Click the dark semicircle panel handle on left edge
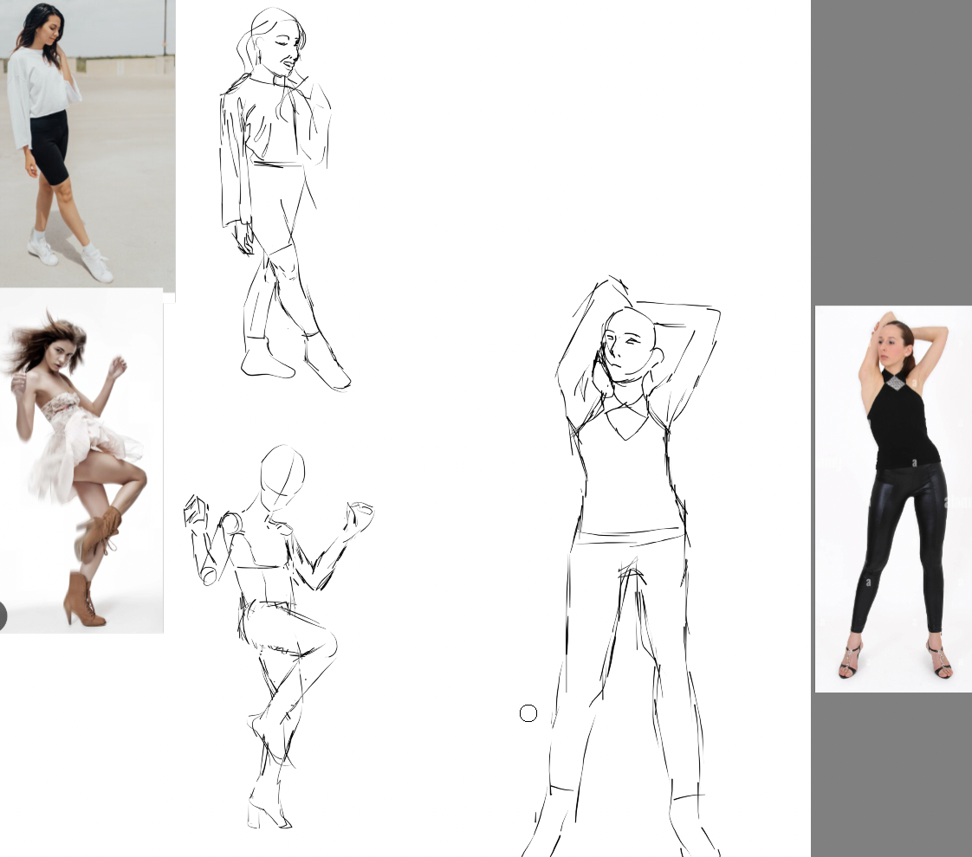Screen dimensions: 972x857 [x=3, y=615]
